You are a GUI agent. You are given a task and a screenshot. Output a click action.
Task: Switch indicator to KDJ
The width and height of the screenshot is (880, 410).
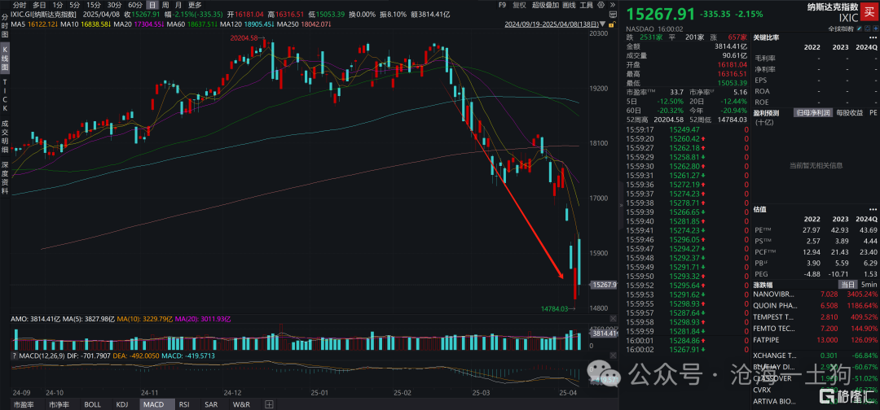click(123, 403)
